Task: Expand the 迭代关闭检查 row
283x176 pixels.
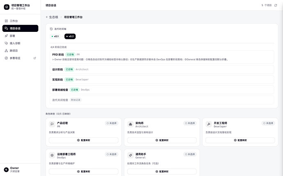Action: (x=162, y=100)
